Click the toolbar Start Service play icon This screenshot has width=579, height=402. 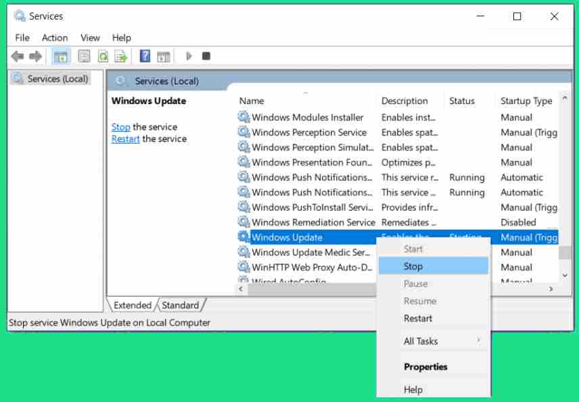coord(189,56)
